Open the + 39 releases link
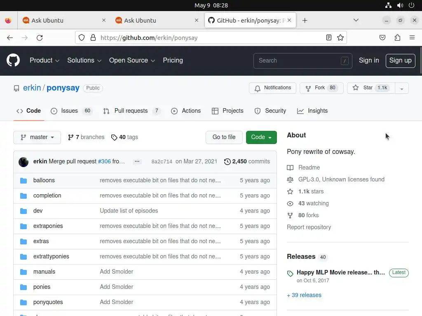Screen dimensions: 422x316 tap(304, 295)
